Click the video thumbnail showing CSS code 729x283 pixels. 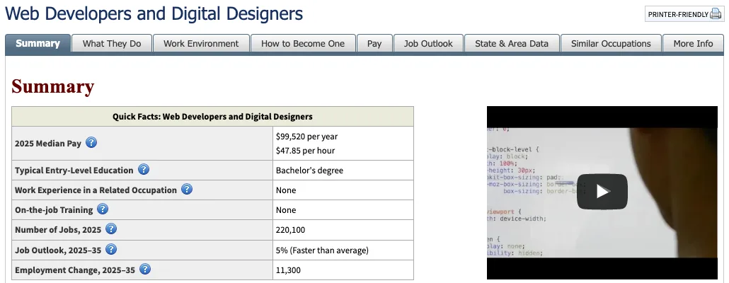click(x=602, y=192)
